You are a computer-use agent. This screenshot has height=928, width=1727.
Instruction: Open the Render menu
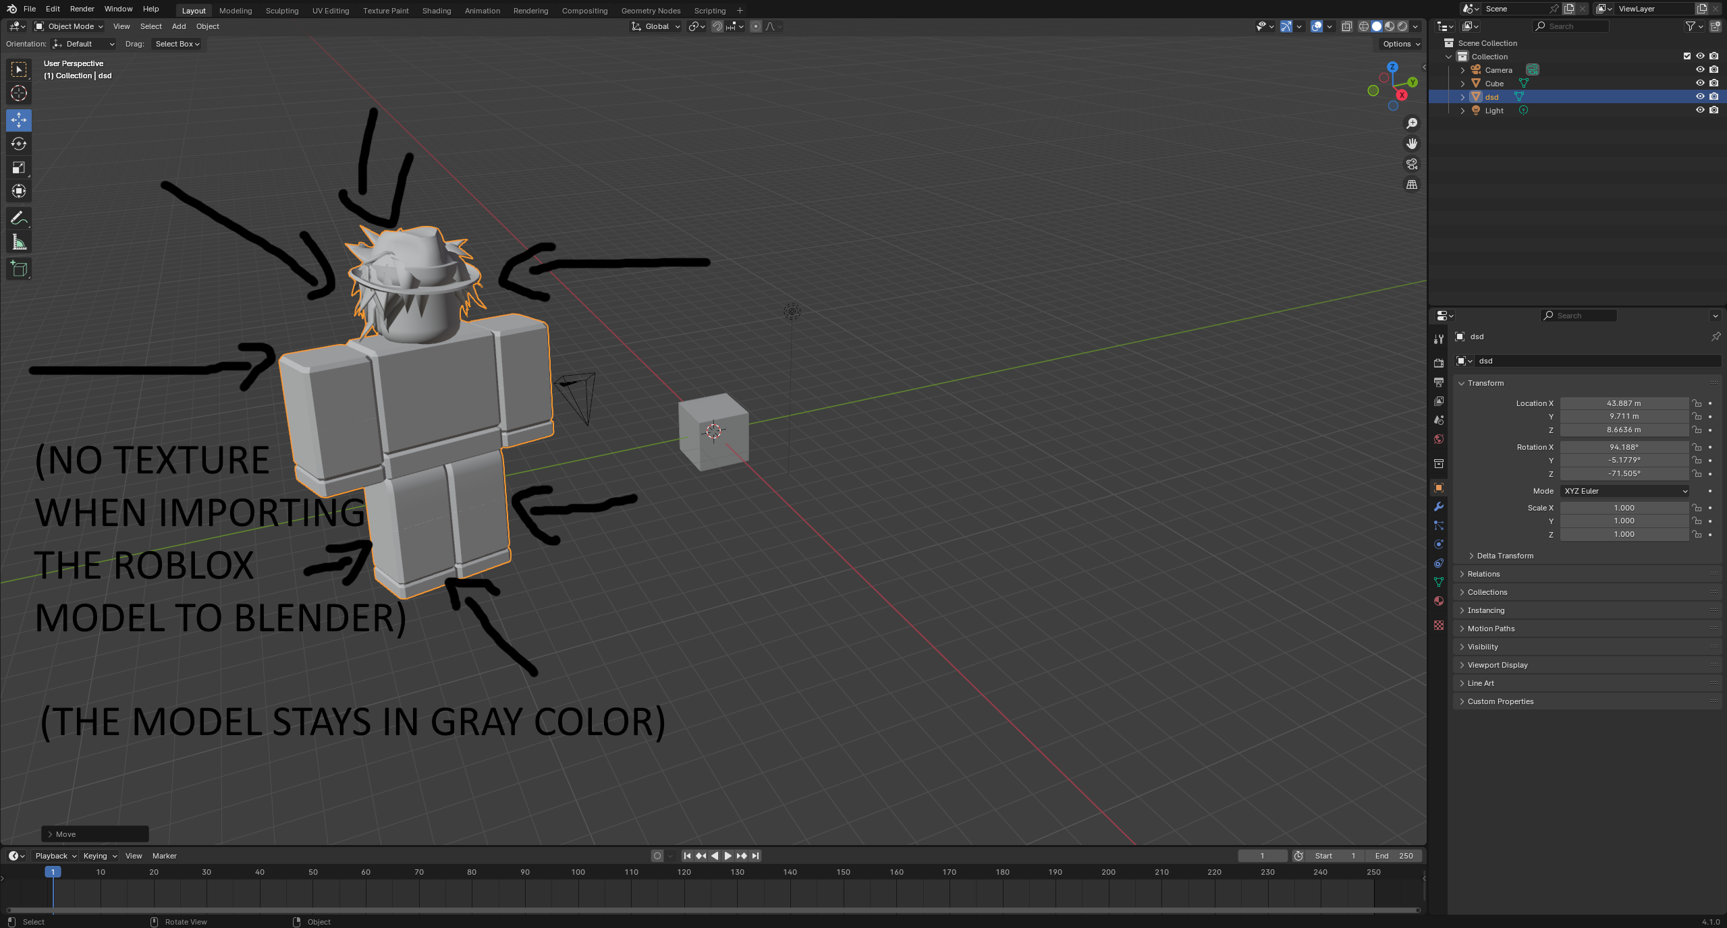pyautogui.click(x=82, y=9)
